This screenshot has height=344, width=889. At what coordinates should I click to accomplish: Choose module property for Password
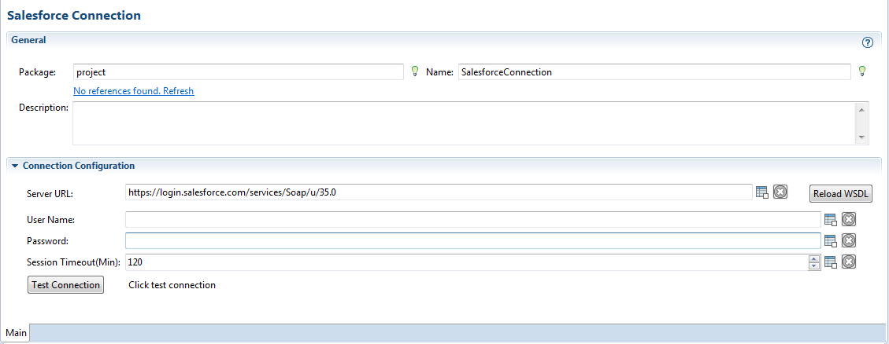click(x=830, y=241)
